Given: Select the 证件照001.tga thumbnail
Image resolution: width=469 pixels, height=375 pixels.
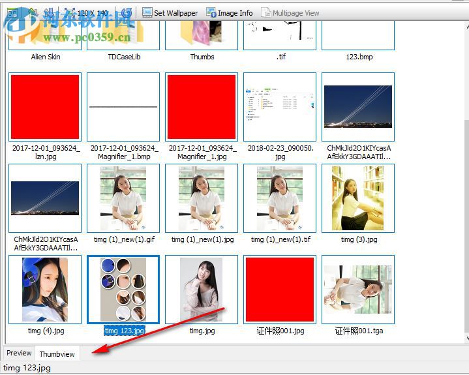Looking at the screenshot, I should click(x=358, y=290).
